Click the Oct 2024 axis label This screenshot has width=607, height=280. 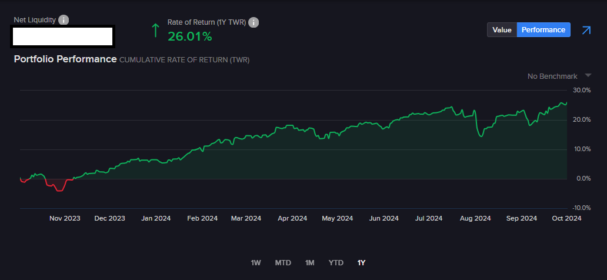(565, 218)
